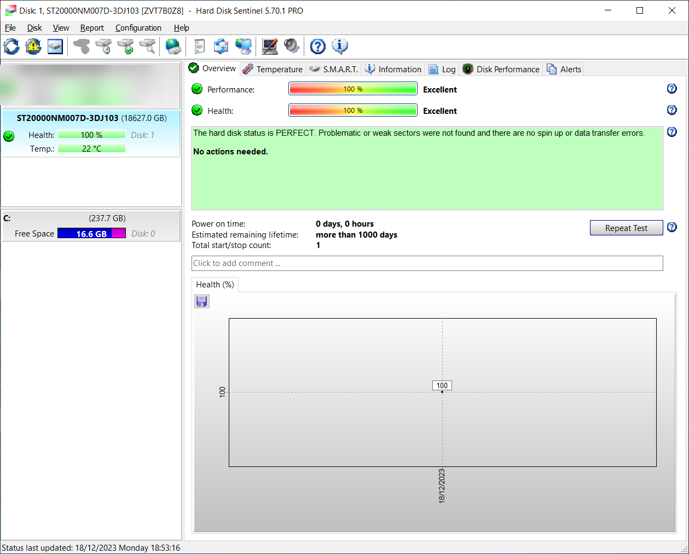
Task: Click the help icon next to Repeat Test
Action: click(x=672, y=227)
